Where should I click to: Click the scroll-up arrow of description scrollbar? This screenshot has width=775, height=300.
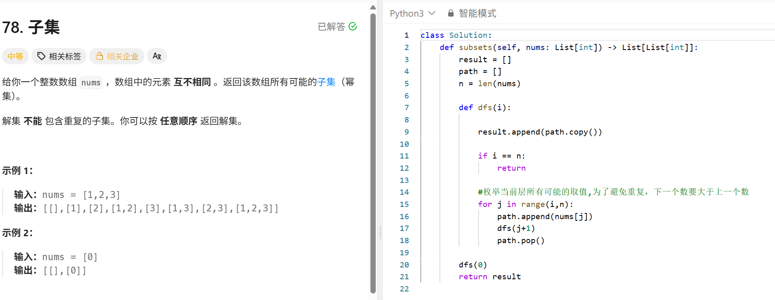pyautogui.click(x=373, y=7)
